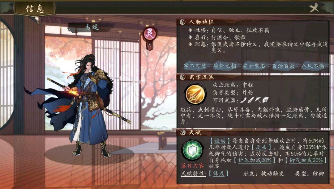Open the 安如磐石 trait link

(254, 66)
